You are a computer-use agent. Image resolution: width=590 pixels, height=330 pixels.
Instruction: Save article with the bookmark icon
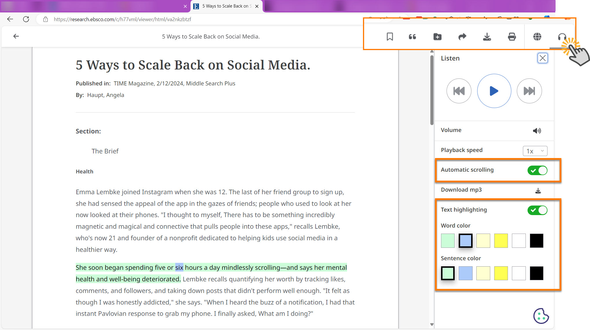pos(390,37)
